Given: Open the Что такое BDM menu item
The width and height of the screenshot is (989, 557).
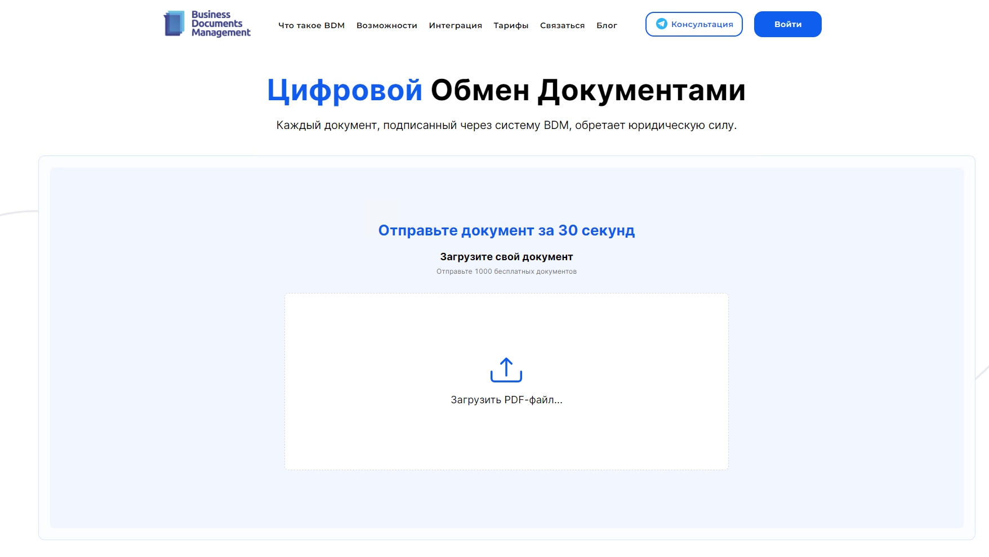Looking at the screenshot, I should [x=311, y=25].
